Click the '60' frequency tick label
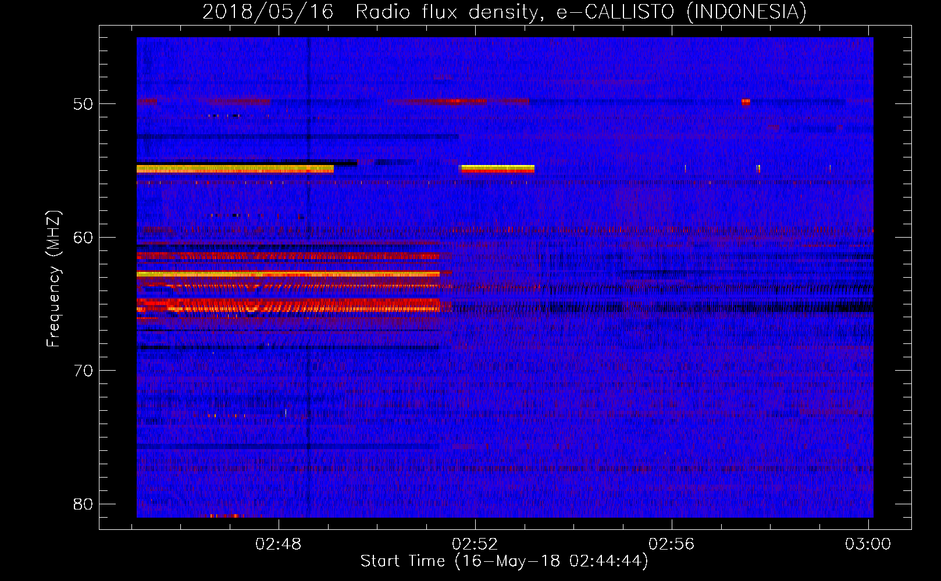 point(83,237)
